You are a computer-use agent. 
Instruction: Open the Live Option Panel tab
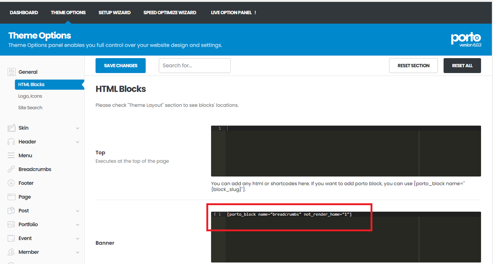233,13
